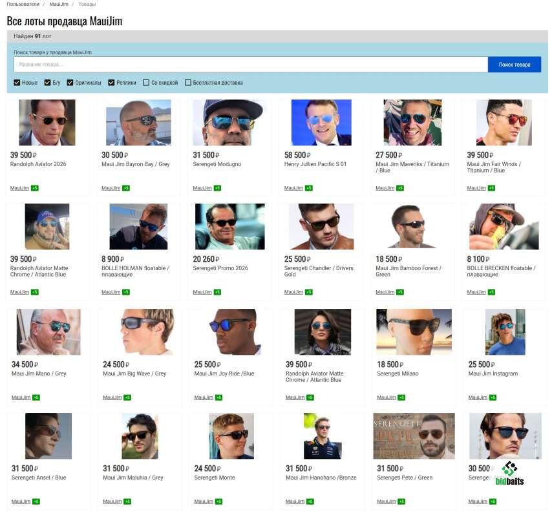Uncheck the Новые checkbox
The width and height of the screenshot is (552, 517).
tap(17, 83)
